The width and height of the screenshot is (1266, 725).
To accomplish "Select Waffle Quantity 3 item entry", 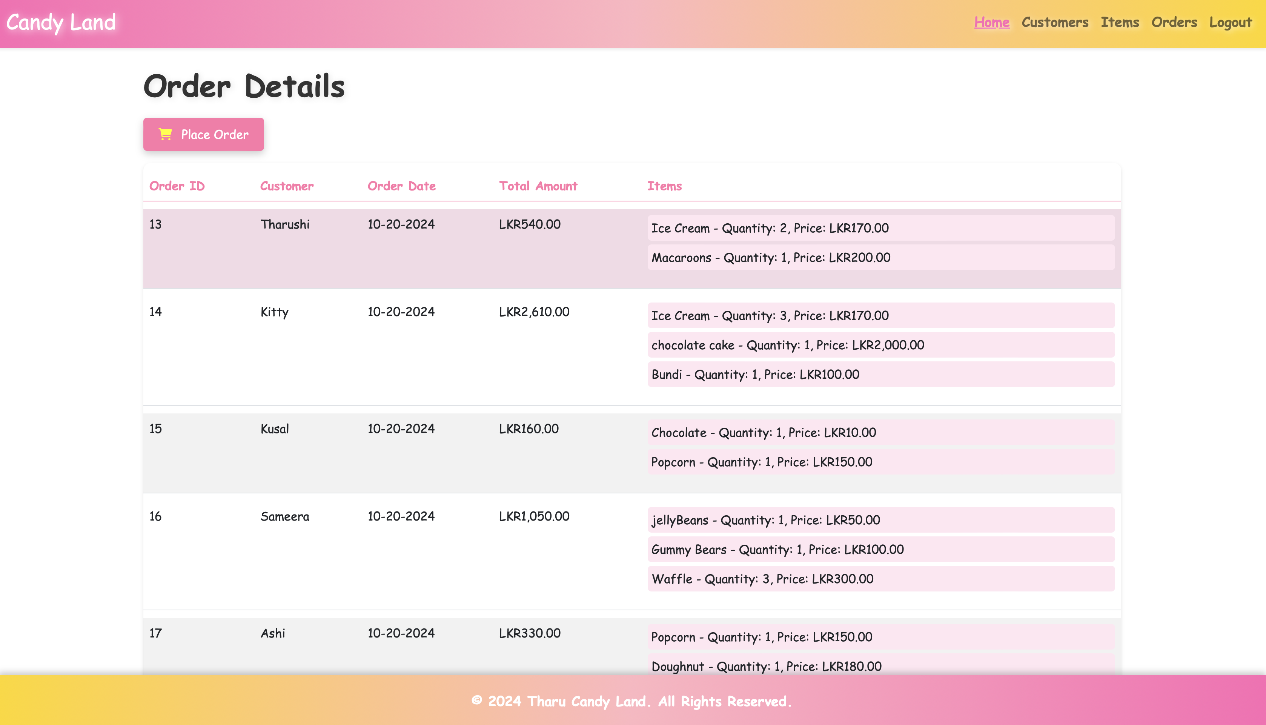I will click(881, 579).
